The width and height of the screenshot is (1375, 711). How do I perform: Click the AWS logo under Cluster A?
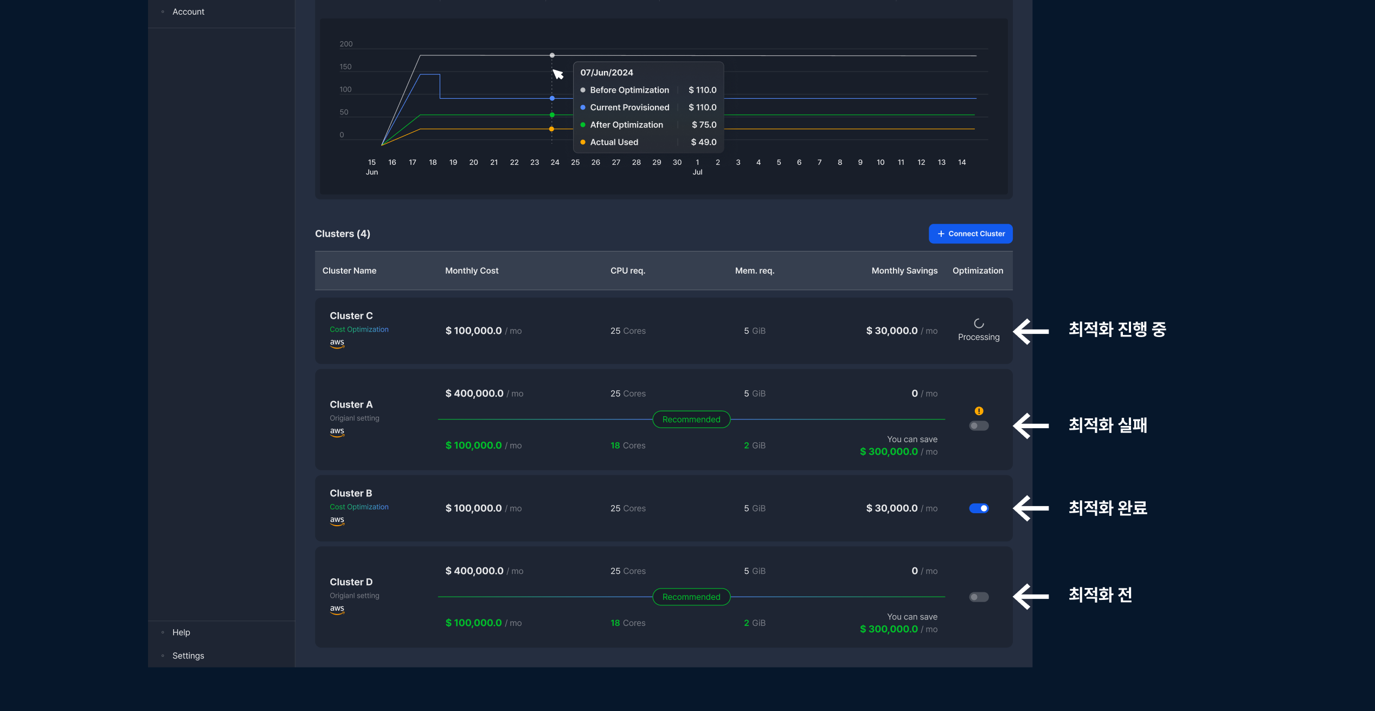coord(337,432)
